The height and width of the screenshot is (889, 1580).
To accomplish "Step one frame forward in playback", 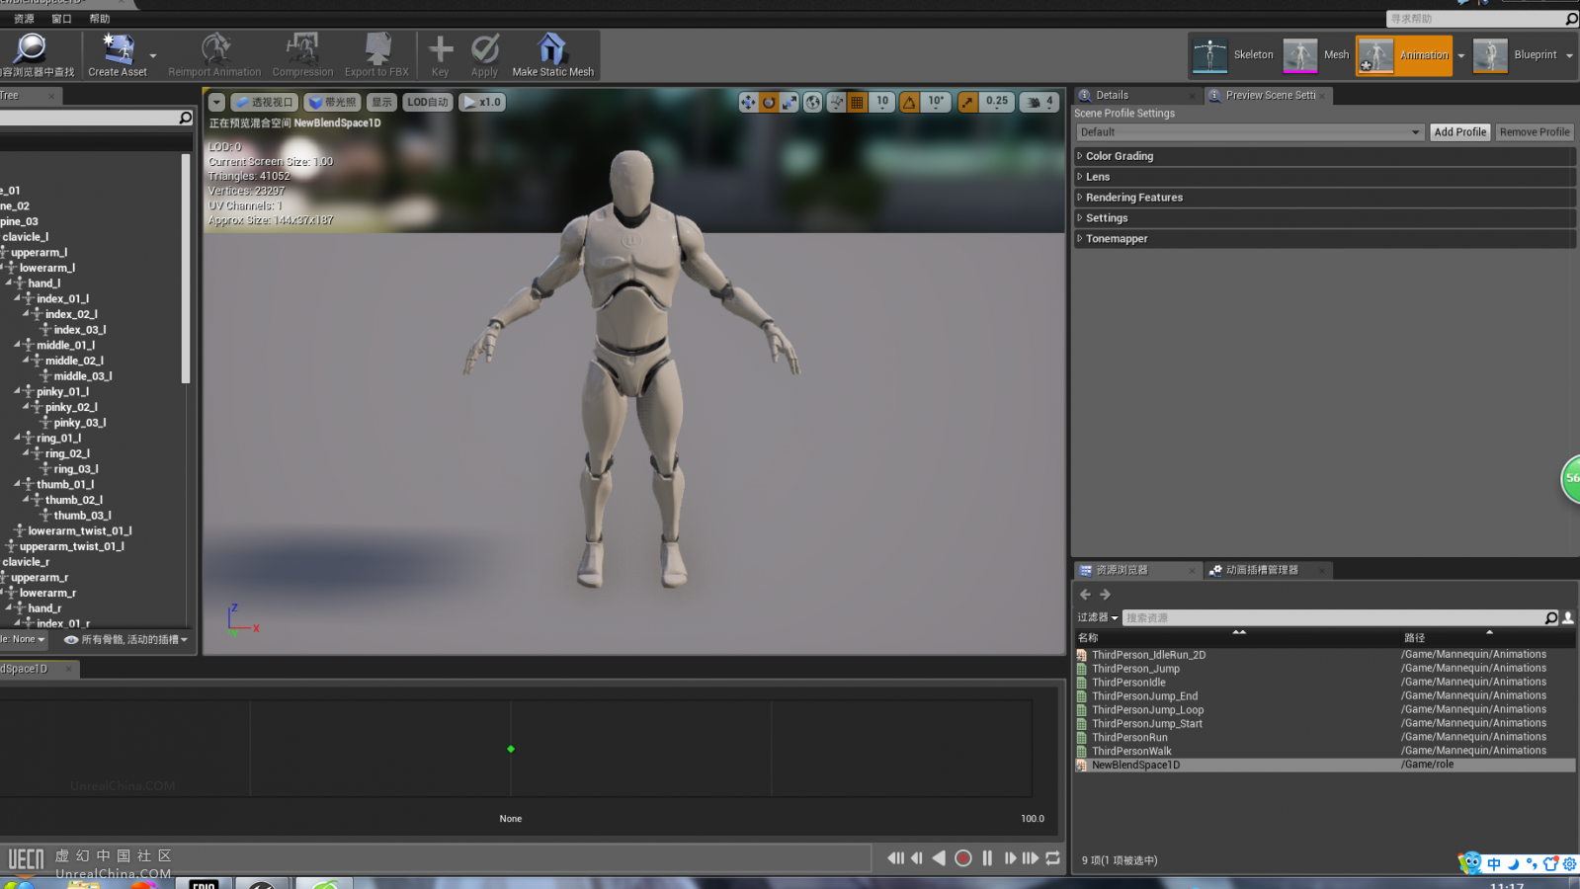I will click(x=1009, y=858).
